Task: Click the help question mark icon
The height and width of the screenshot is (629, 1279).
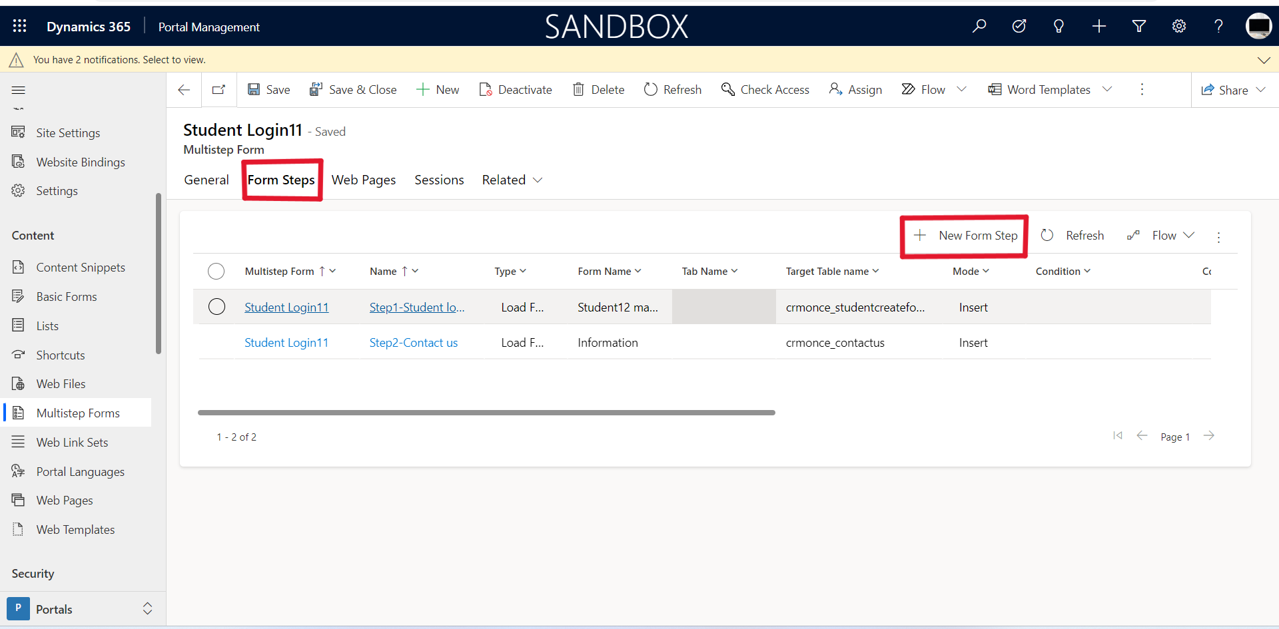Action: click(x=1218, y=26)
